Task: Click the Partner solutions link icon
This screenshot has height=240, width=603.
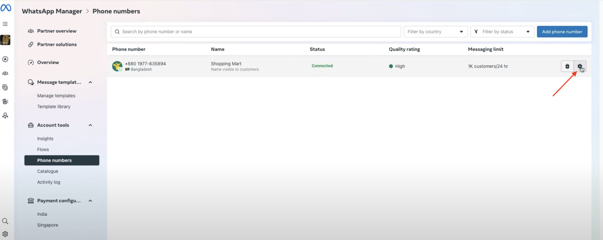Action: [x=31, y=44]
